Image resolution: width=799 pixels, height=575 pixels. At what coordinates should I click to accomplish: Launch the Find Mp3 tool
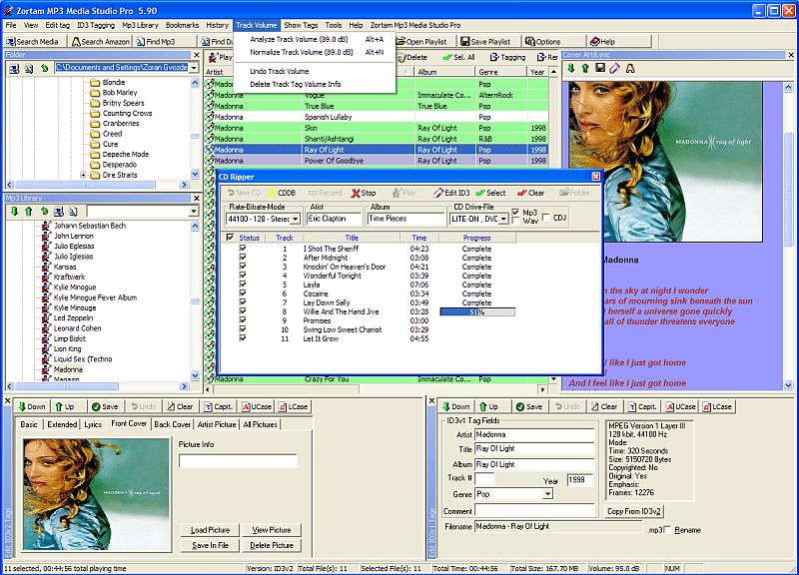pos(156,42)
